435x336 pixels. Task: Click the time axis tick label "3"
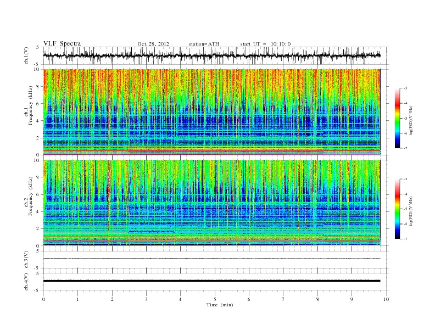(146, 299)
